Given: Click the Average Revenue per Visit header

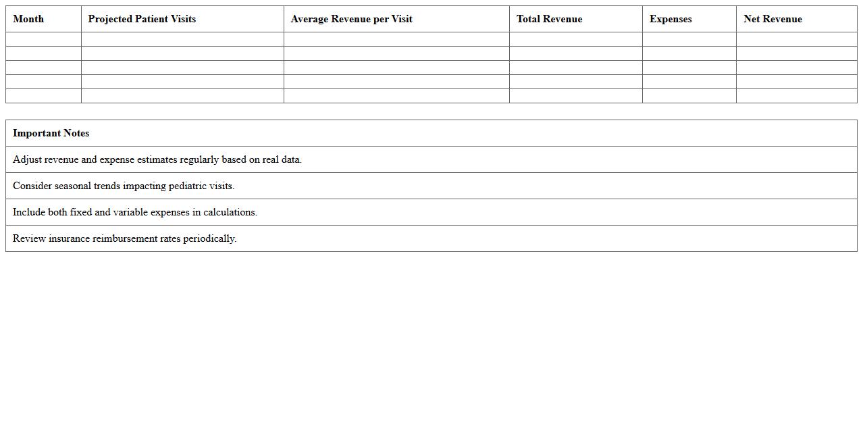Looking at the screenshot, I should (351, 19).
